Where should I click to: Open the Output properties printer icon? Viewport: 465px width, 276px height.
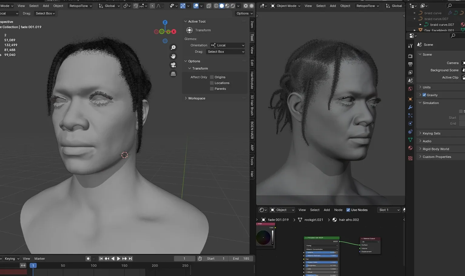point(410,64)
